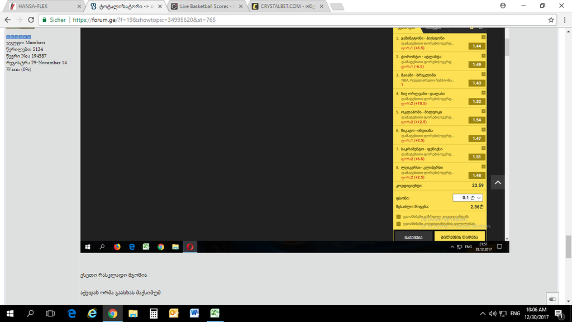
Task: Close the Live Basketball Scores tab
Action: (241, 6)
